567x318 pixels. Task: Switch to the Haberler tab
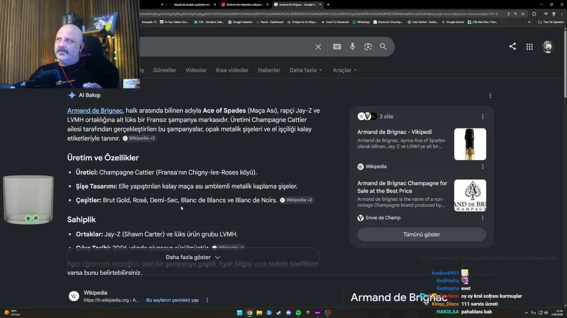point(269,70)
